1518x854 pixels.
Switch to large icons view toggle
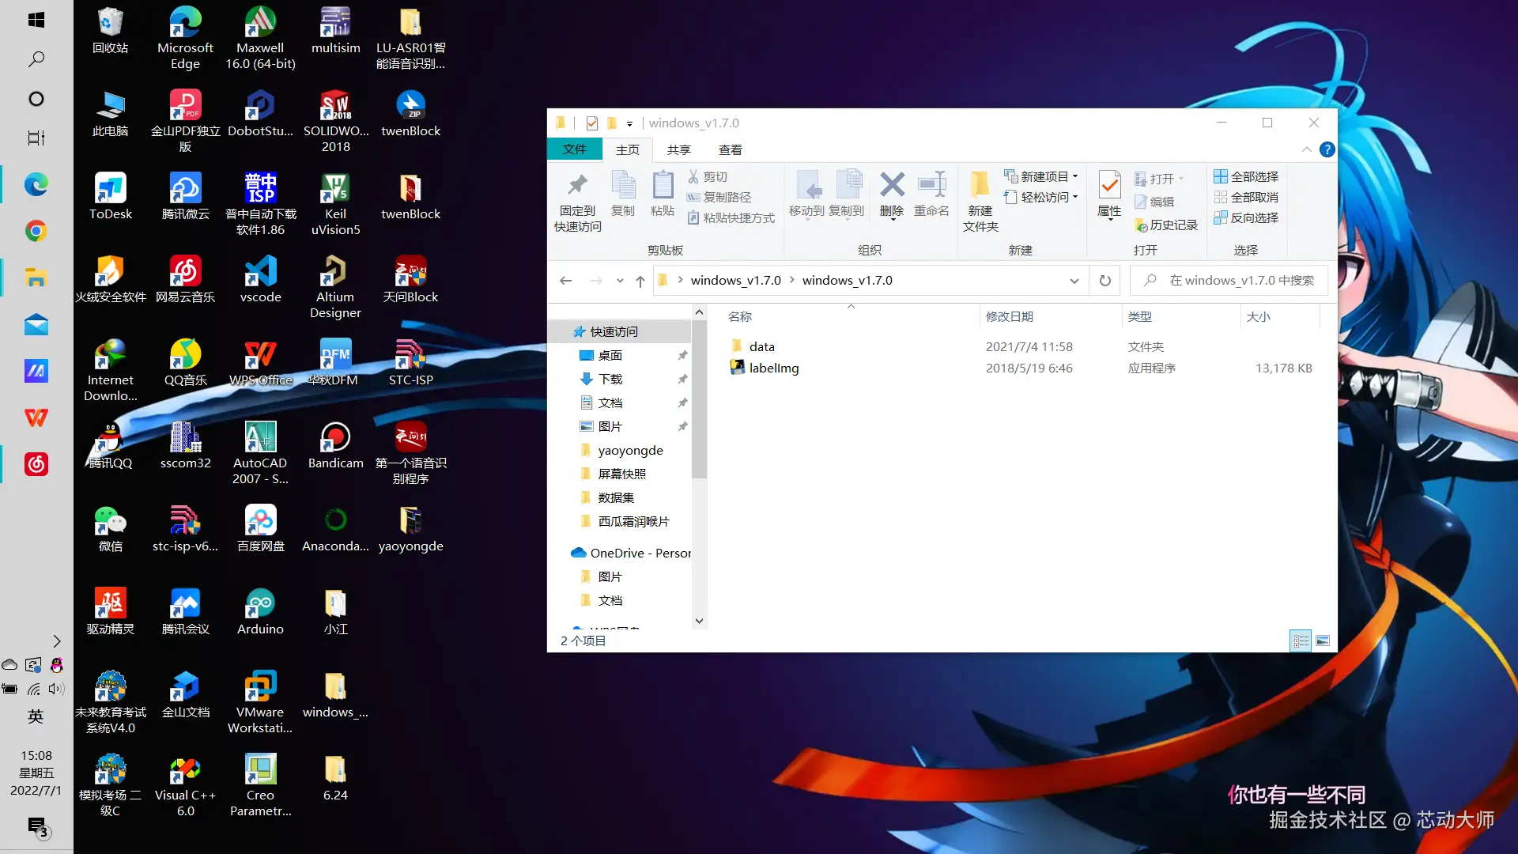coord(1323,640)
